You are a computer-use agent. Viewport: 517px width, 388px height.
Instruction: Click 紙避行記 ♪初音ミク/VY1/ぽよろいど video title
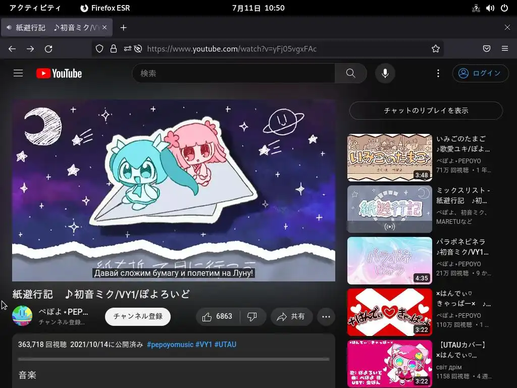(101, 294)
